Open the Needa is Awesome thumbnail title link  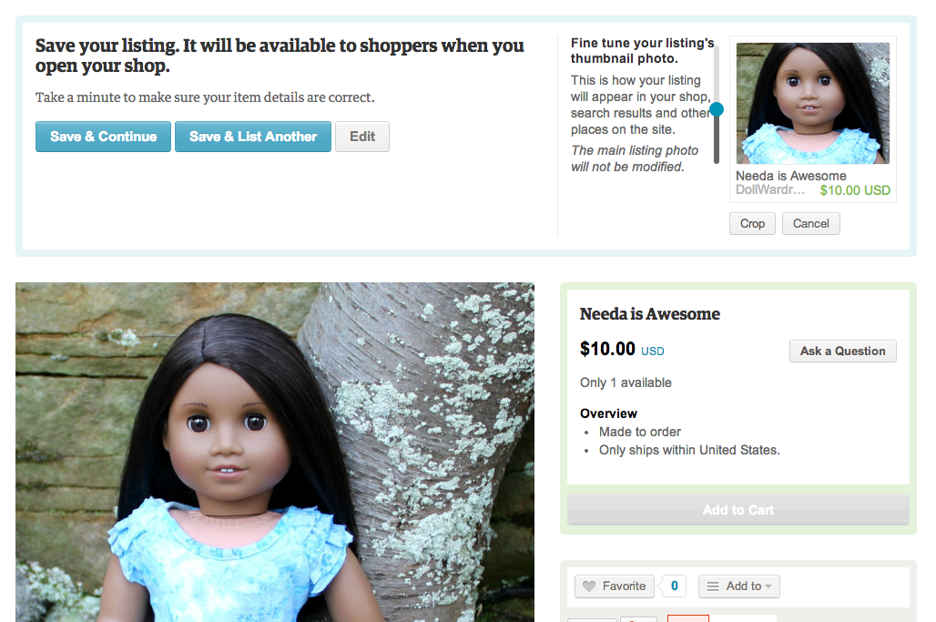tap(791, 176)
